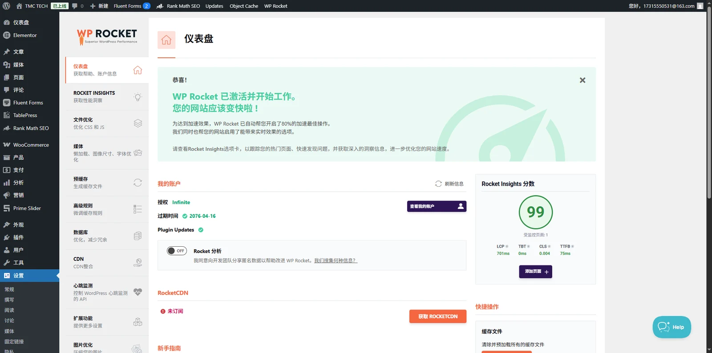Screen dimensions: 712x353
Task: Click the 未订阅 status text
Action: 175,311
